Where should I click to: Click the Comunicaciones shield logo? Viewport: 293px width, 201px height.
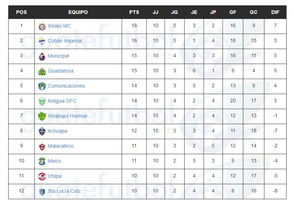pyautogui.click(x=42, y=86)
